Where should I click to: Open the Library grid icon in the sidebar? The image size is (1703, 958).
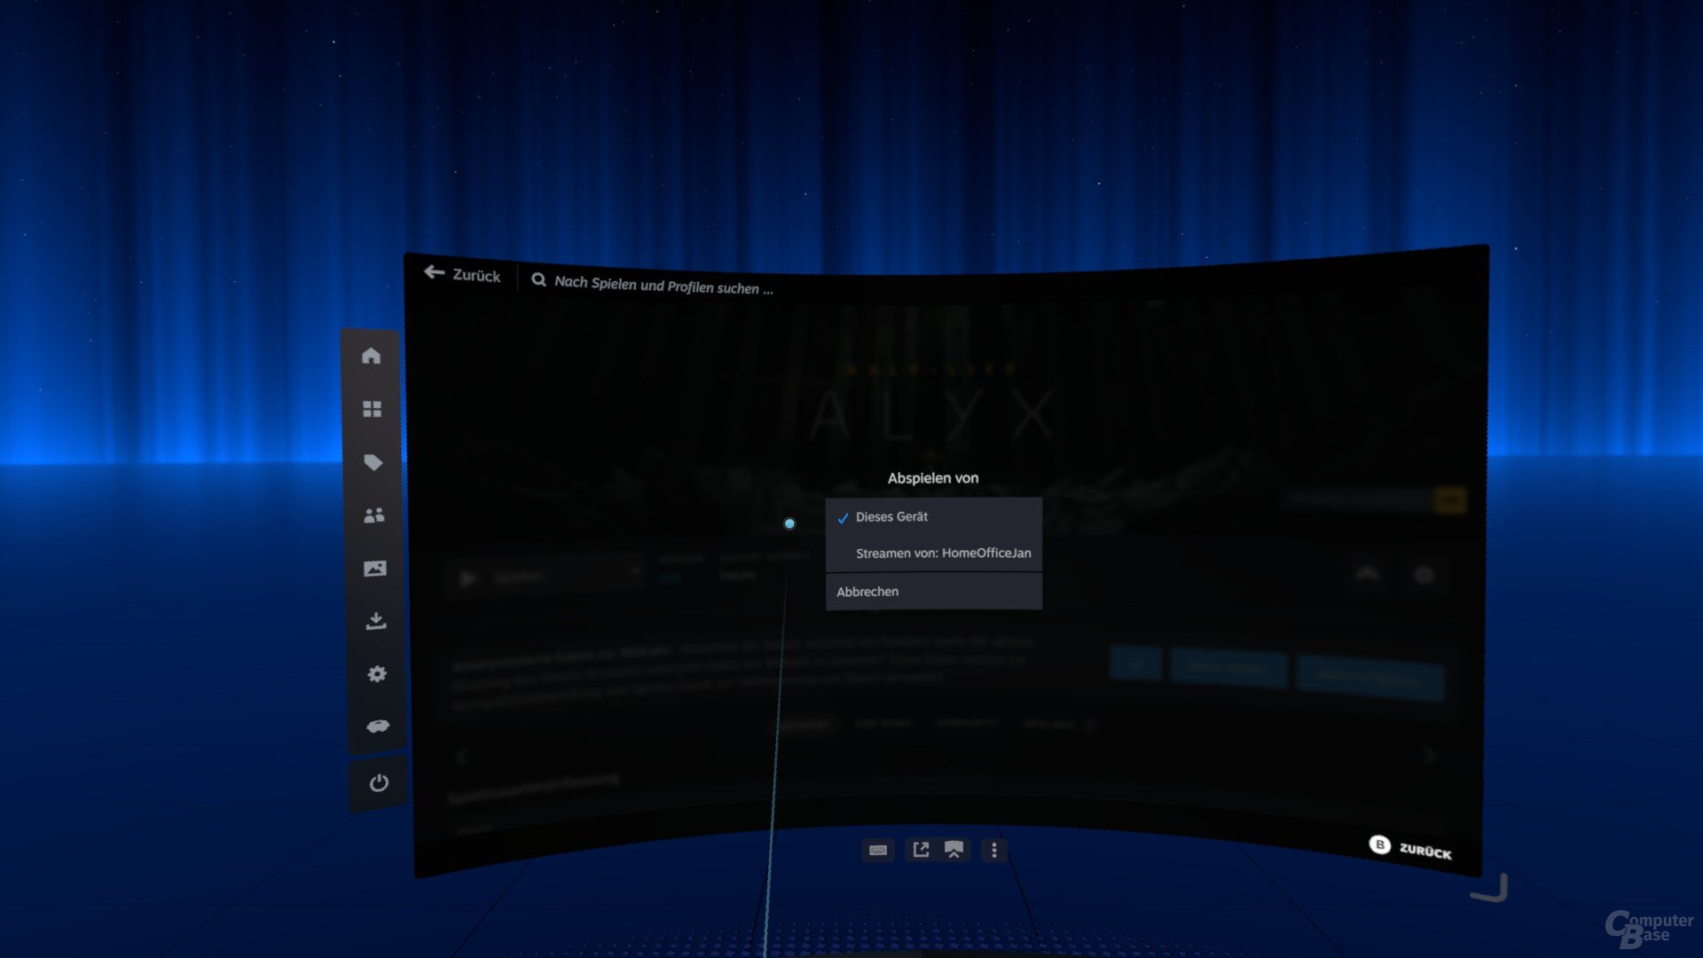tap(372, 409)
